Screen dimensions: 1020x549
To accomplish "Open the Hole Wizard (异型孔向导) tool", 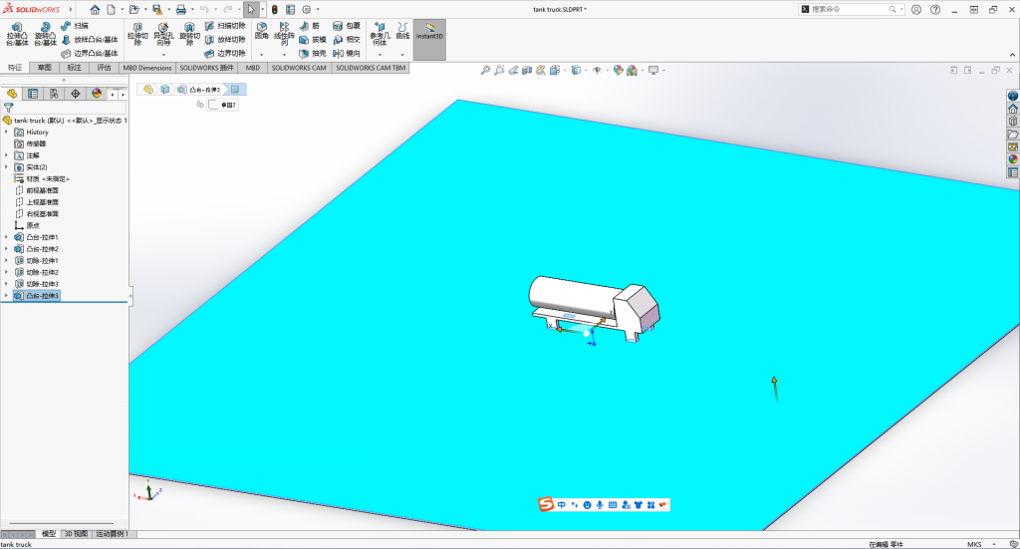I will tap(162, 35).
